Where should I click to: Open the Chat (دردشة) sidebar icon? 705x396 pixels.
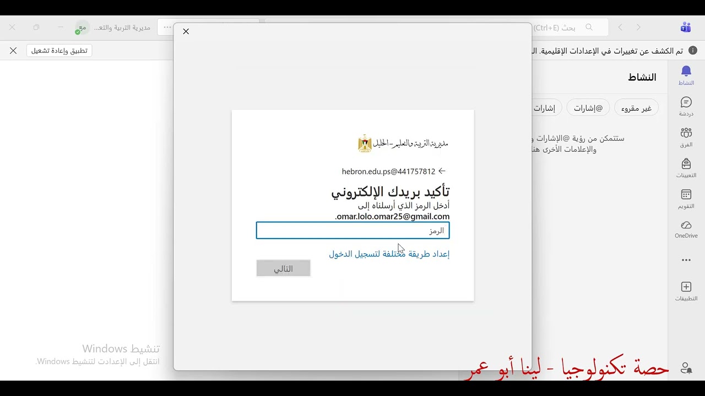point(686,106)
